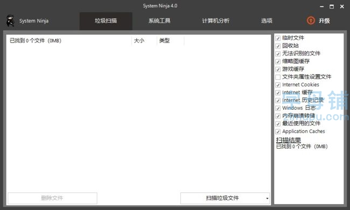Click the 删除文件 delete button
The image size is (350, 210).
(x=52, y=198)
